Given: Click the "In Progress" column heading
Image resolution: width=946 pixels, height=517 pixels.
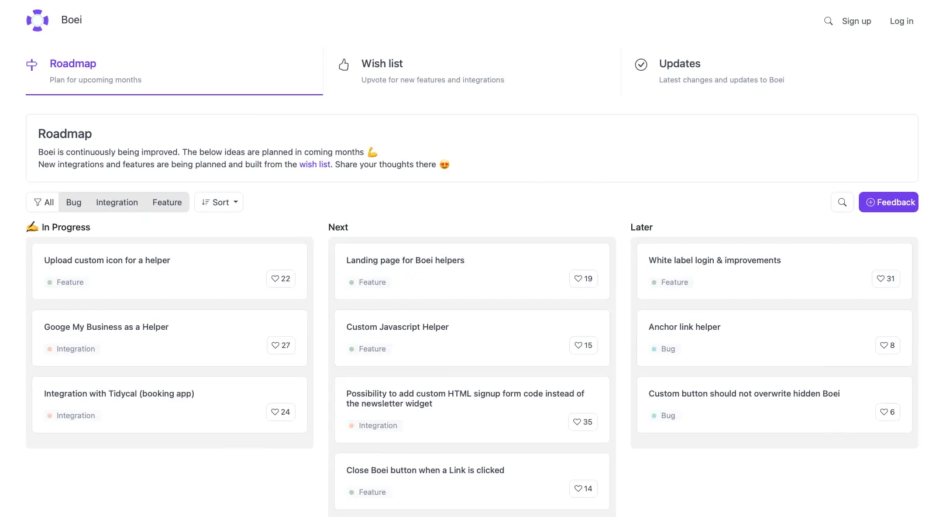Looking at the screenshot, I should click(59, 228).
